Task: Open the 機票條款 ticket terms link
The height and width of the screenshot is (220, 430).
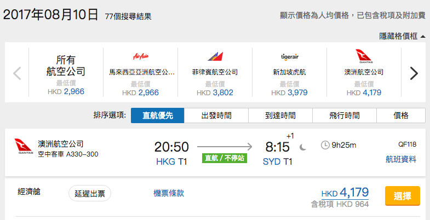Action: (x=169, y=193)
